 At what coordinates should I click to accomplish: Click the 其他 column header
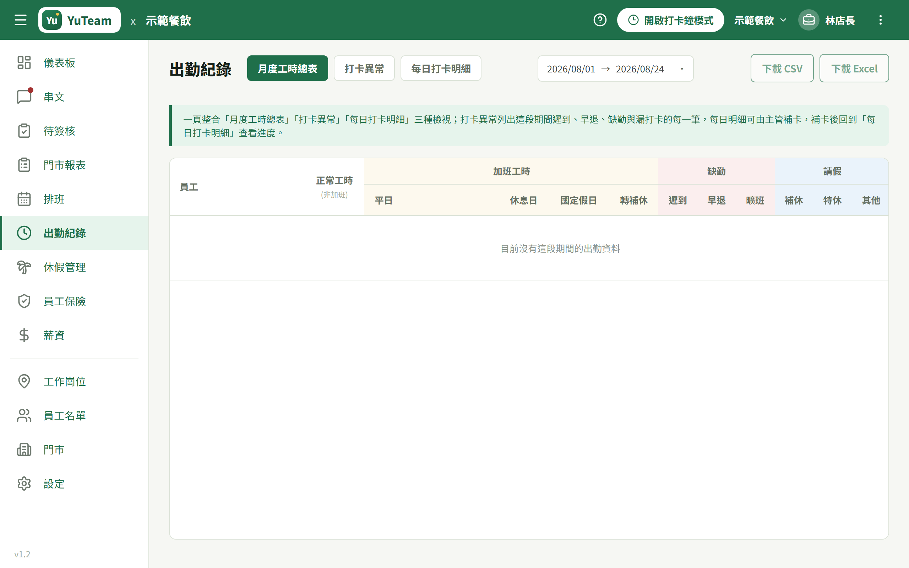(871, 201)
